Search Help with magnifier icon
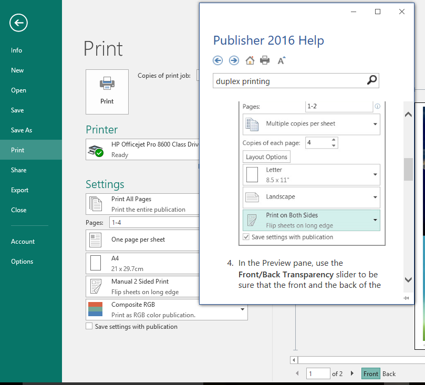Image resolution: width=425 pixels, height=385 pixels. tap(371, 80)
